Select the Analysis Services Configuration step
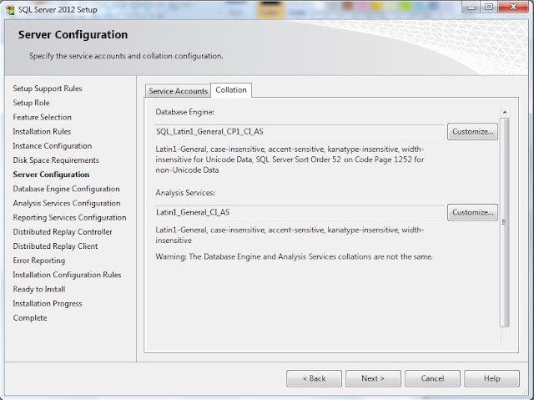Screen dimensions: 534x400 click(67, 203)
